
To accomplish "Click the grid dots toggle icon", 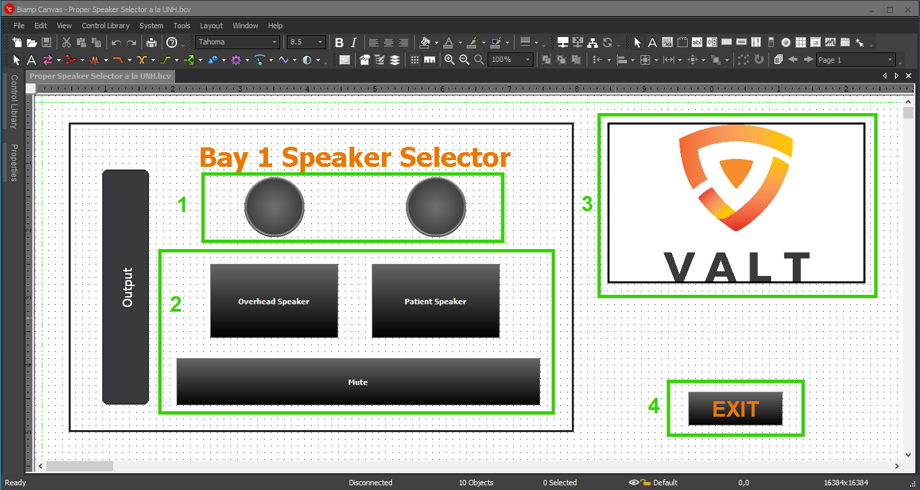I will click(414, 60).
